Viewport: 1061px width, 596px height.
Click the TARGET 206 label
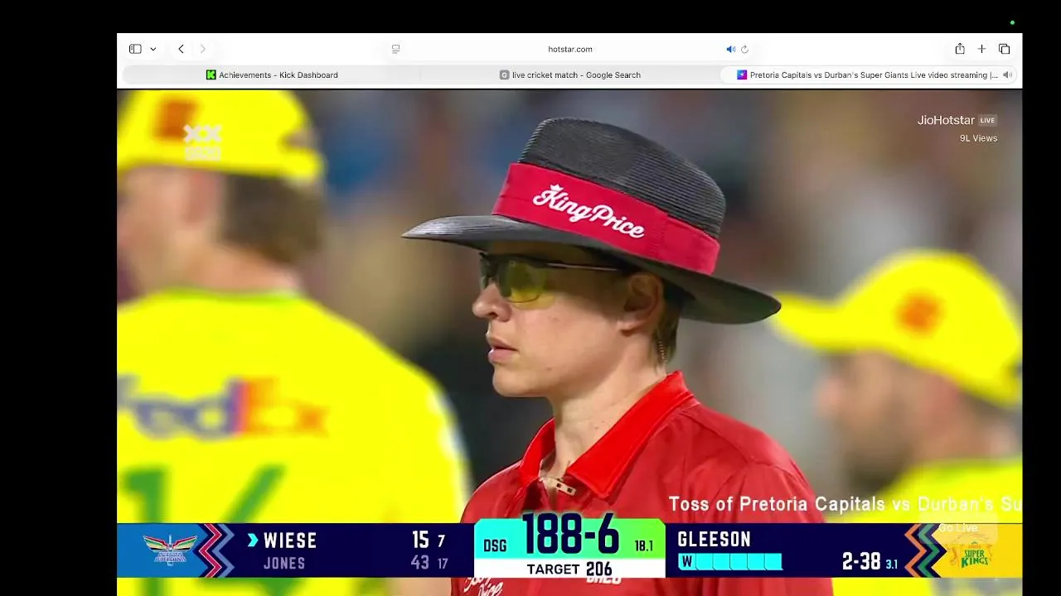tap(569, 569)
